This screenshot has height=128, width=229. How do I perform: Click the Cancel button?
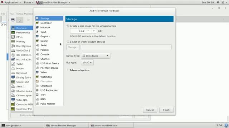pyautogui.click(x=150, y=110)
